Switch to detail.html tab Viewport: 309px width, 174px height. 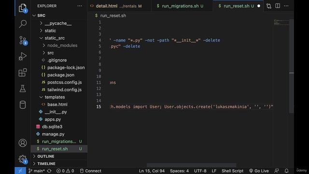[120, 6]
